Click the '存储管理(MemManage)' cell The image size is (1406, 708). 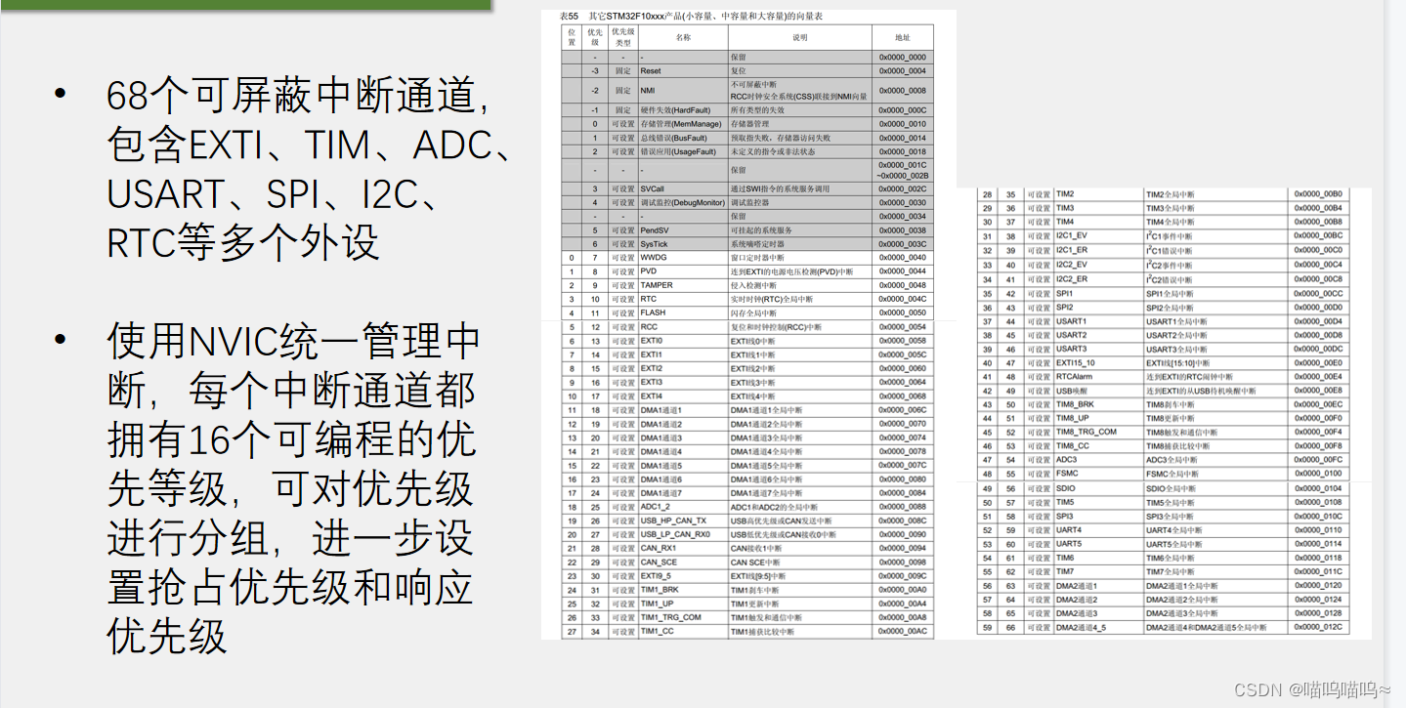coord(683,124)
